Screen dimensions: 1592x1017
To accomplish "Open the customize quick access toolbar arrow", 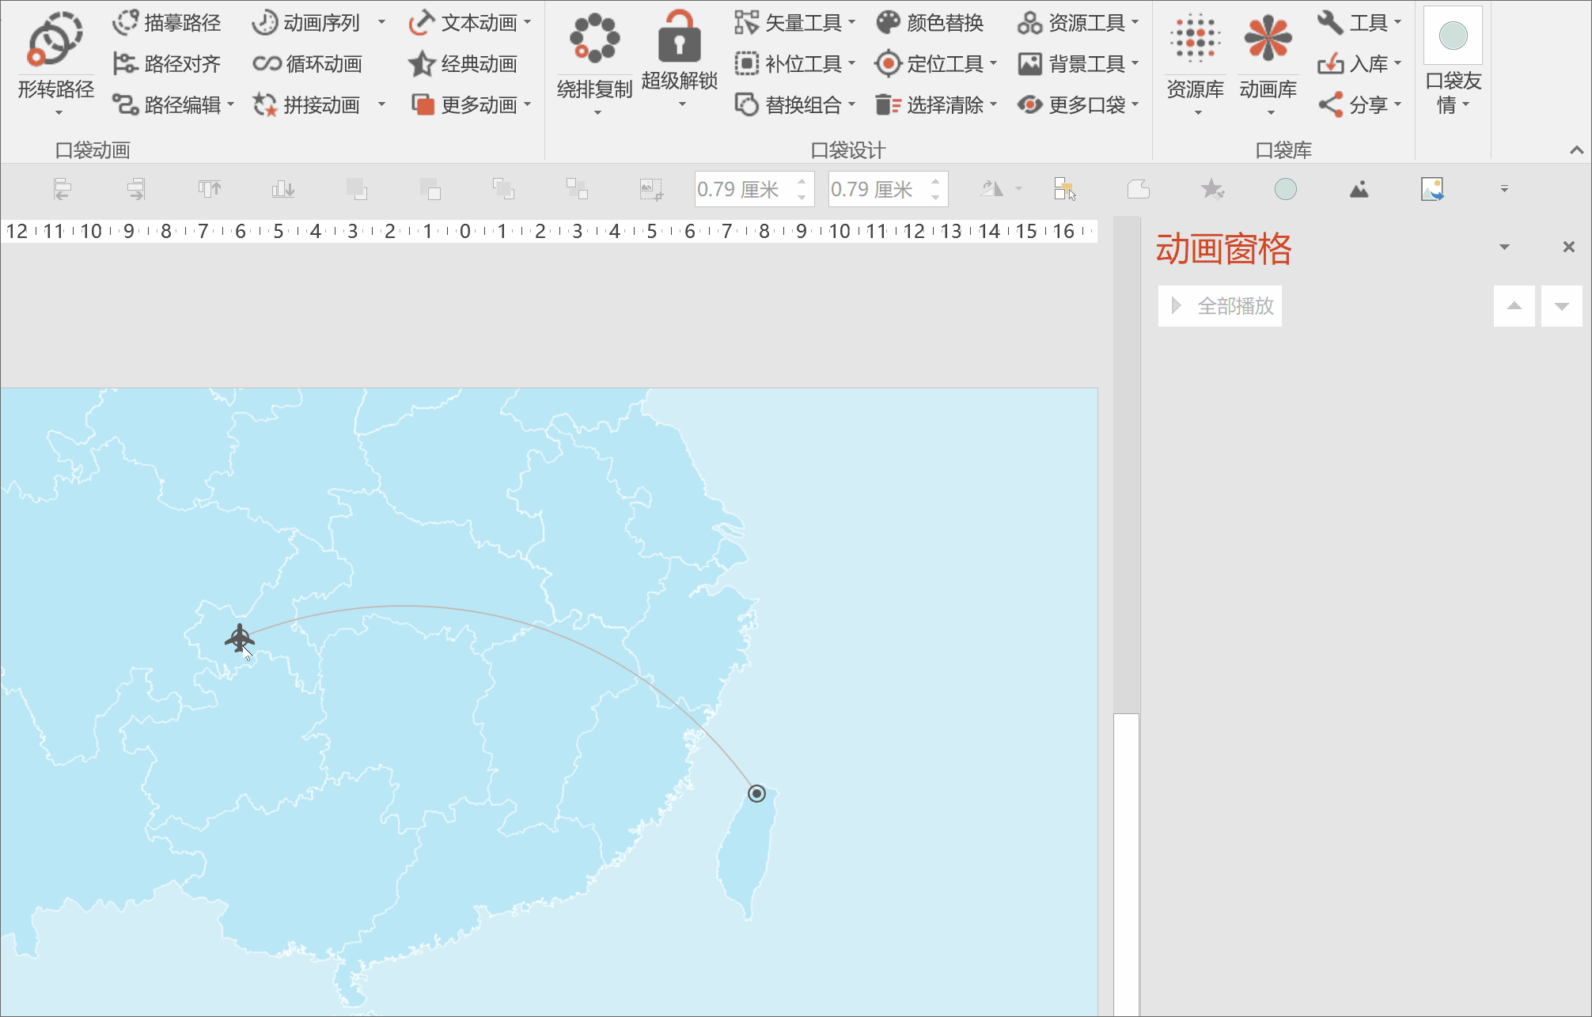I will (x=1504, y=189).
